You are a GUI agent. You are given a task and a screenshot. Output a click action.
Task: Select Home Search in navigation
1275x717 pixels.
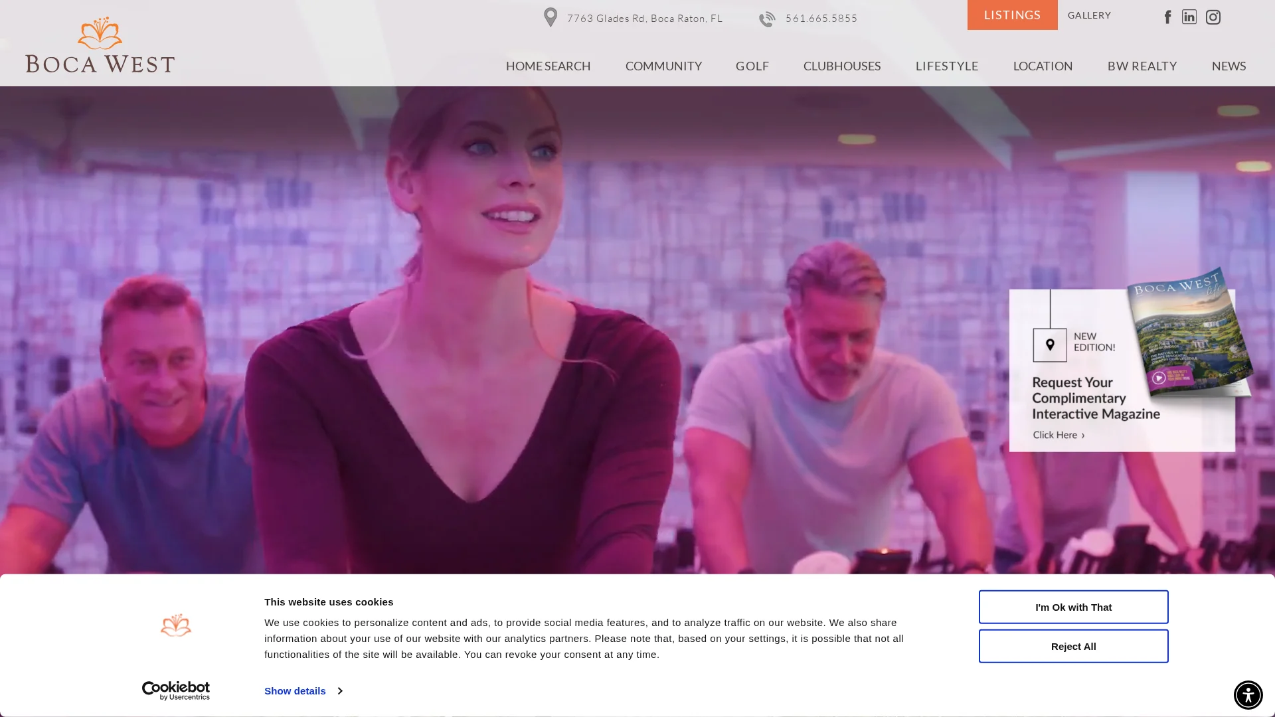[548, 66]
